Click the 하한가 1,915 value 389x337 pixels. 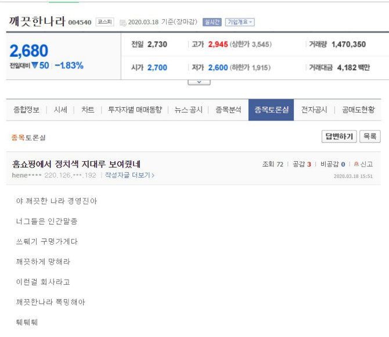click(x=250, y=67)
